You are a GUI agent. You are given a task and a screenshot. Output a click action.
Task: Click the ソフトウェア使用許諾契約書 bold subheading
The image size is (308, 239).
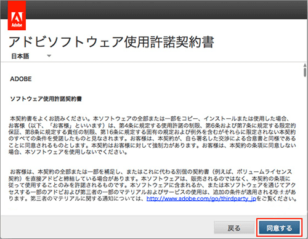click(x=46, y=99)
